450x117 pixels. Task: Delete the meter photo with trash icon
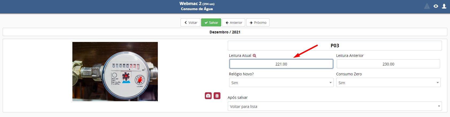(217, 96)
